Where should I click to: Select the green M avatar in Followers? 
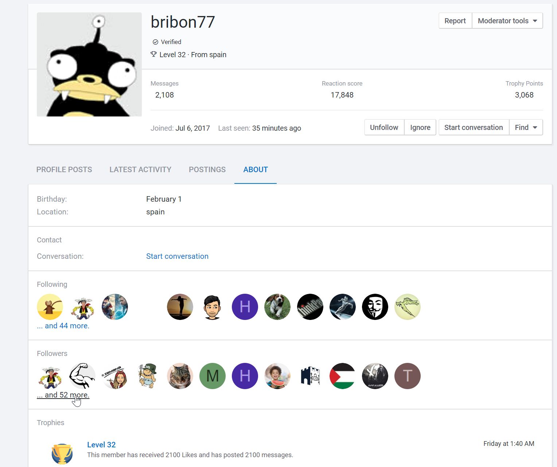pyautogui.click(x=213, y=376)
